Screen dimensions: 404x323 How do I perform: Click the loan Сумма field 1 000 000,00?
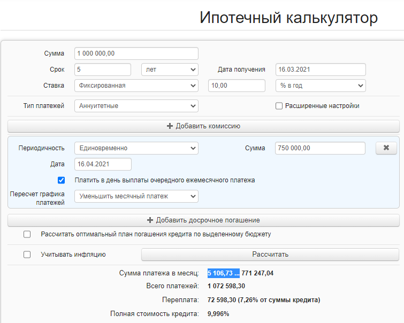coord(136,53)
